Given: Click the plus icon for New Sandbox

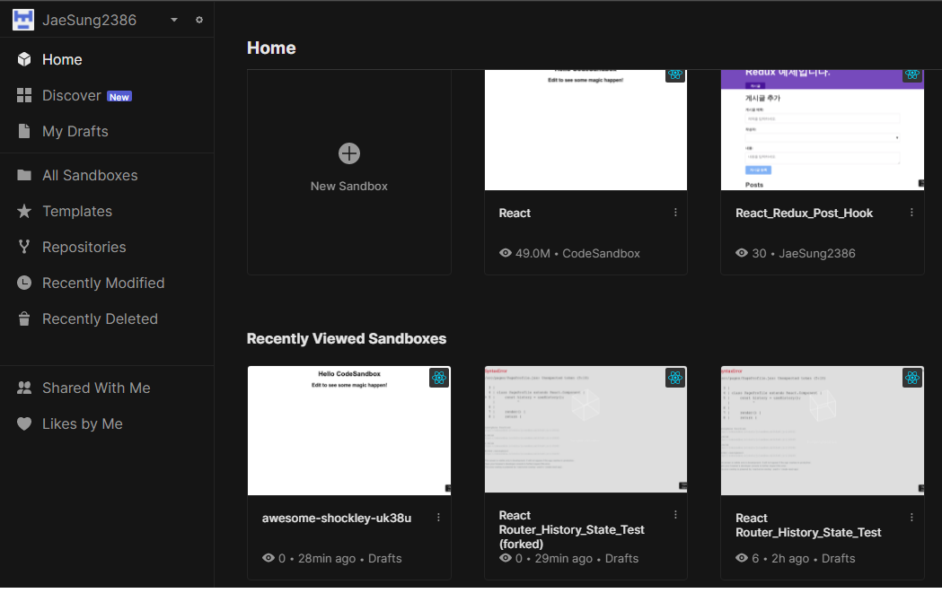Looking at the screenshot, I should pos(349,153).
